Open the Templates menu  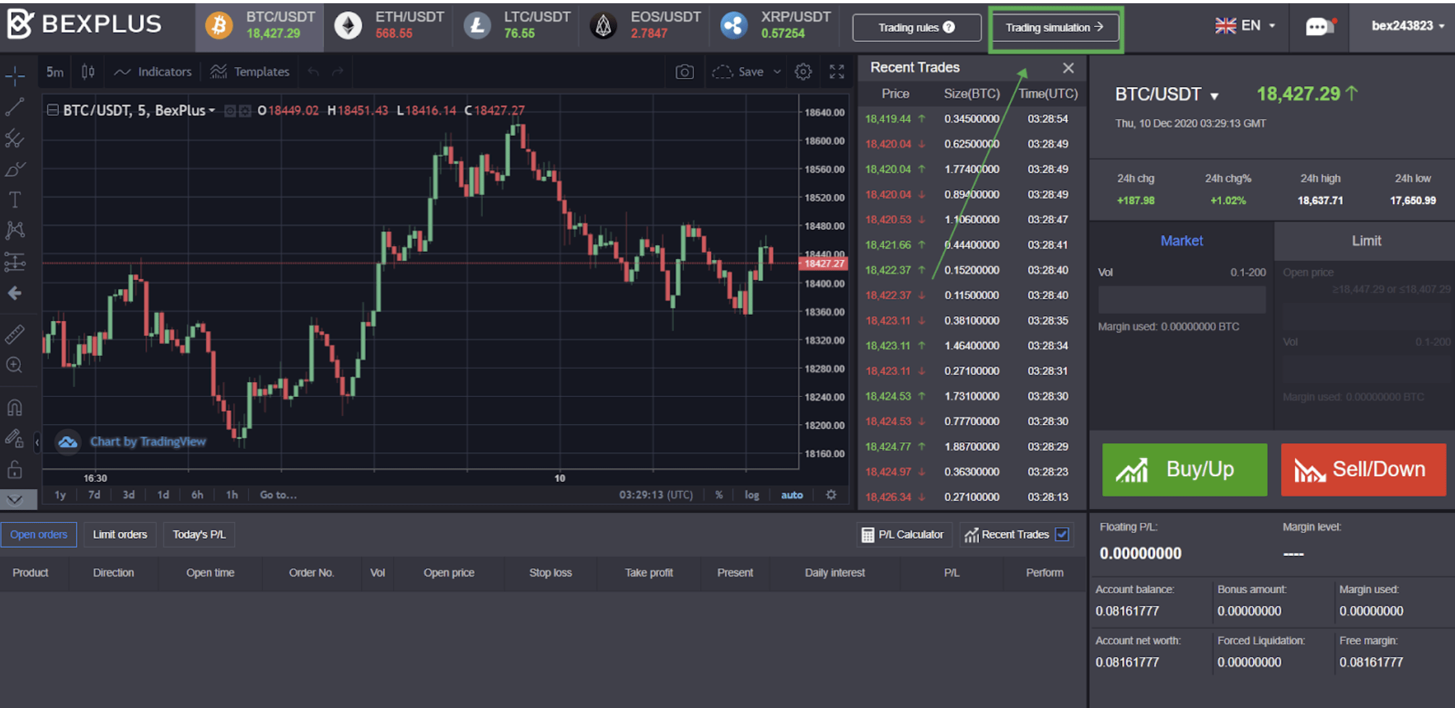(250, 71)
